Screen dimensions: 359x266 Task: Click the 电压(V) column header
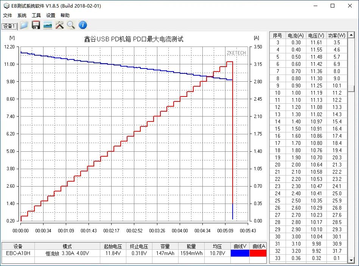316,36
